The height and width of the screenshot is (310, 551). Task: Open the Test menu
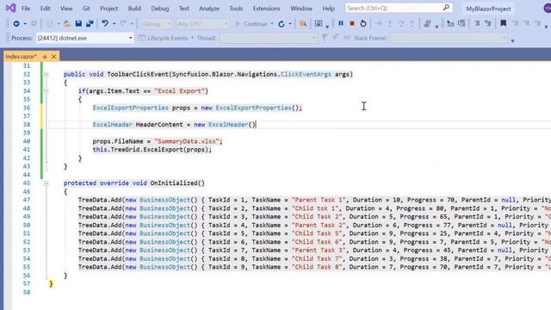[x=183, y=8]
